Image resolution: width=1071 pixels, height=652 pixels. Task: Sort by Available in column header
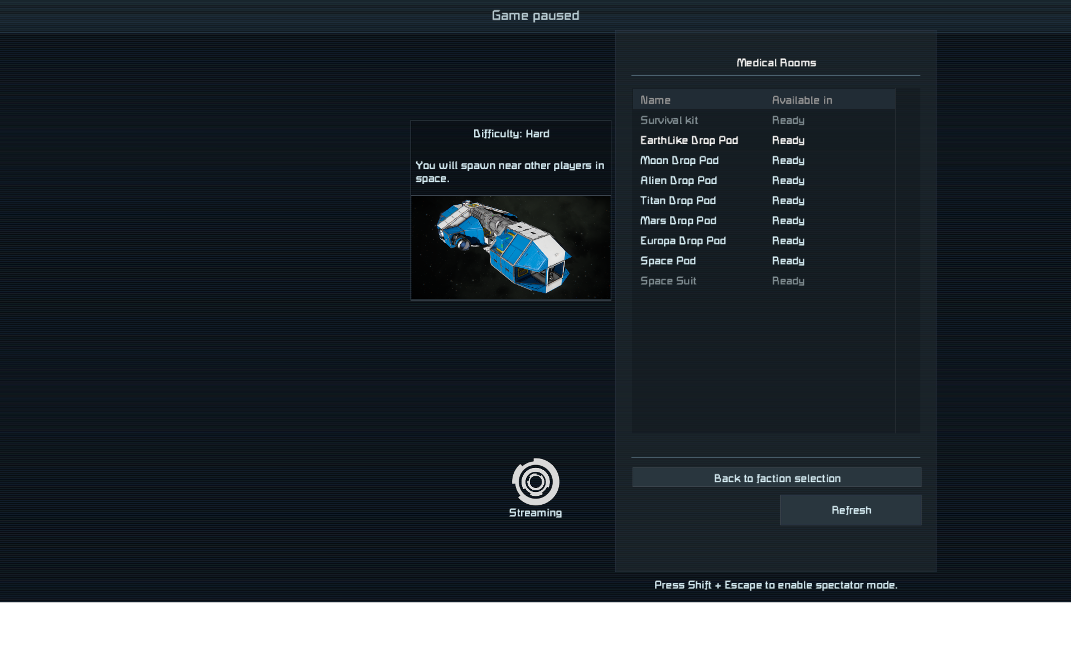pyautogui.click(x=802, y=100)
